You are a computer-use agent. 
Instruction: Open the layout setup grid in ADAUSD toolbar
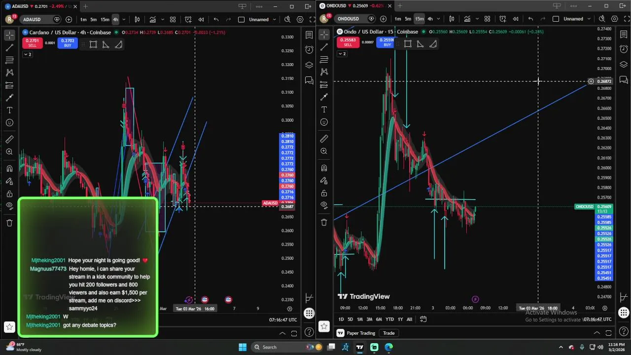pyautogui.click(x=173, y=19)
